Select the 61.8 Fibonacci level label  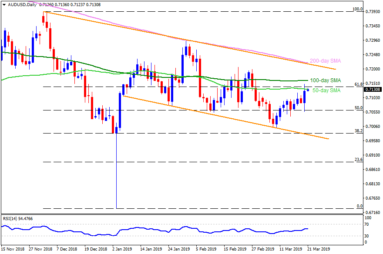[x=359, y=84]
